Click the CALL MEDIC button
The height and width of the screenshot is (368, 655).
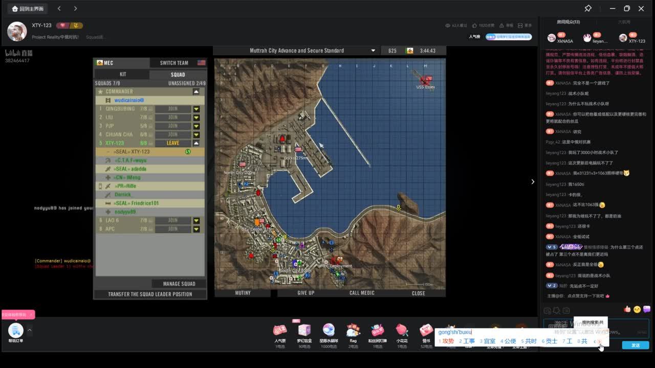362,293
